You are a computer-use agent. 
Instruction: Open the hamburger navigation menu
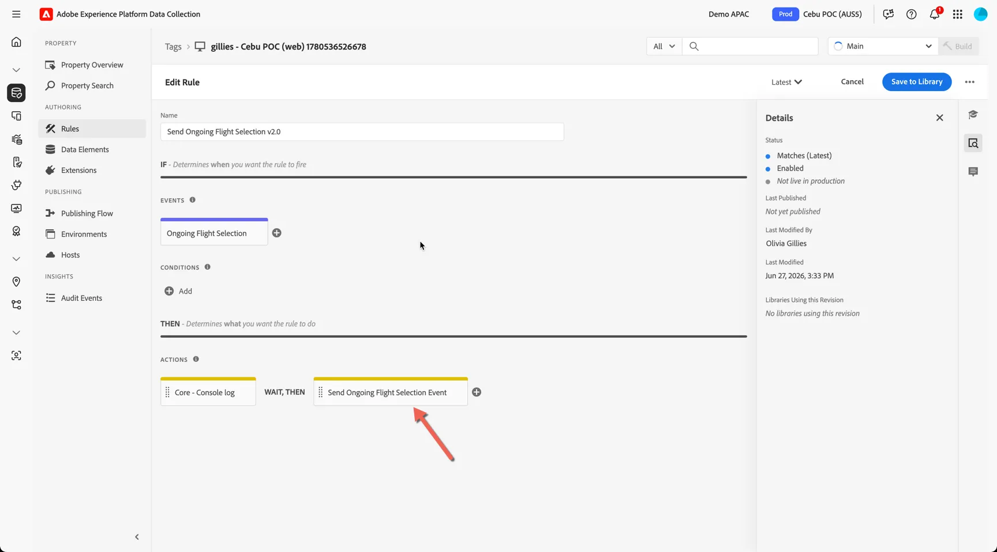tap(16, 14)
